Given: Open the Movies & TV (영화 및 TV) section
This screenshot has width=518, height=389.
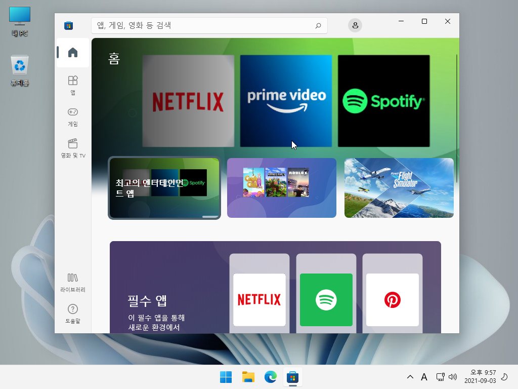Looking at the screenshot, I should click(73, 148).
